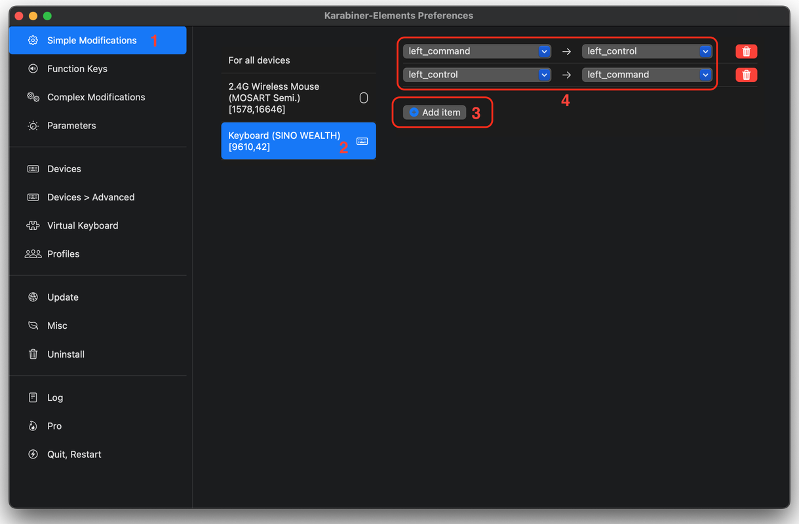Click the Profiles people icon
Image resolution: width=799 pixels, height=524 pixels.
tap(33, 254)
